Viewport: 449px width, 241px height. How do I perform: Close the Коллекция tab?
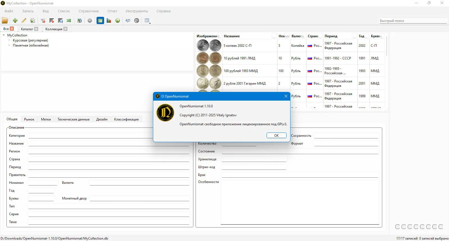tap(65, 29)
